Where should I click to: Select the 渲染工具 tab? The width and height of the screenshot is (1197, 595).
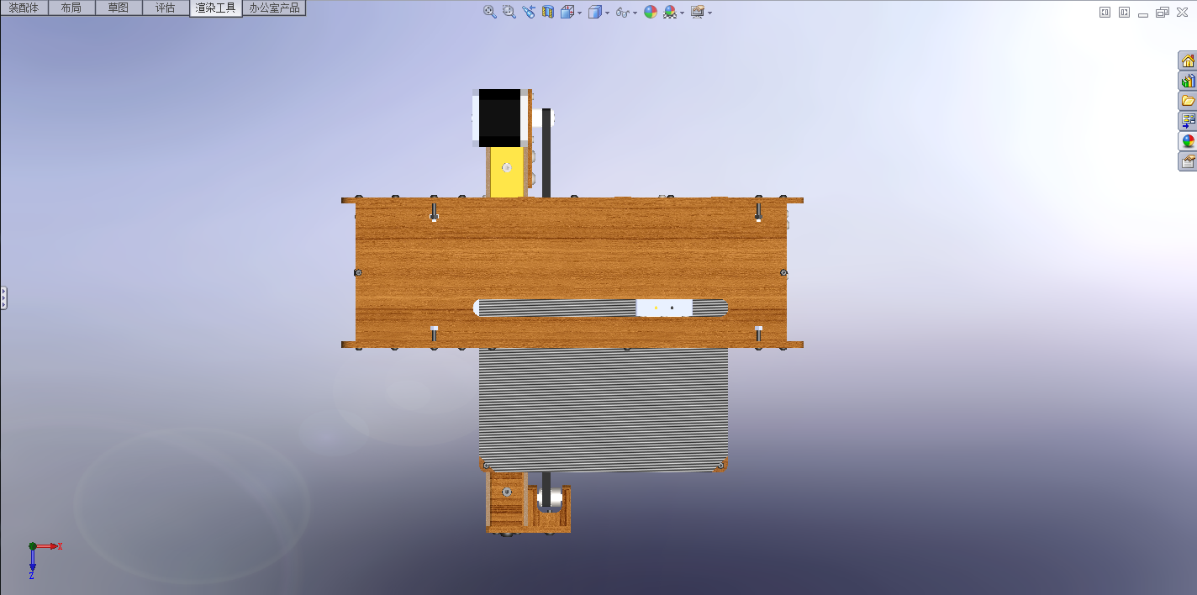point(216,8)
